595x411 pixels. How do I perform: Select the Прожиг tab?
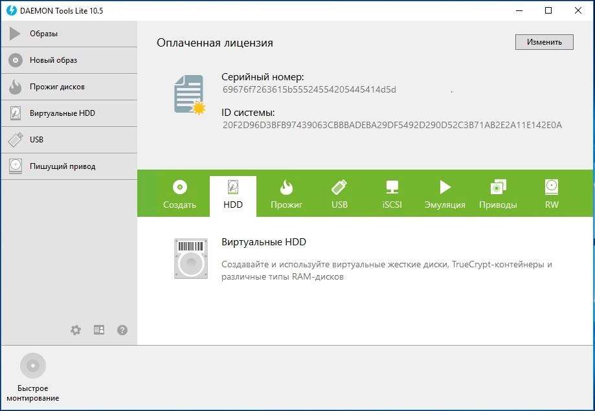pyautogui.click(x=287, y=196)
